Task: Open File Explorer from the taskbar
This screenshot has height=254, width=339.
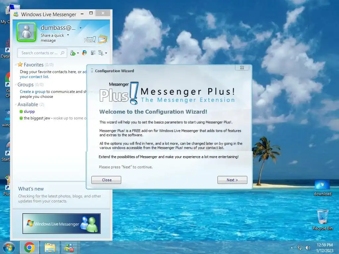Action: point(50,247)
